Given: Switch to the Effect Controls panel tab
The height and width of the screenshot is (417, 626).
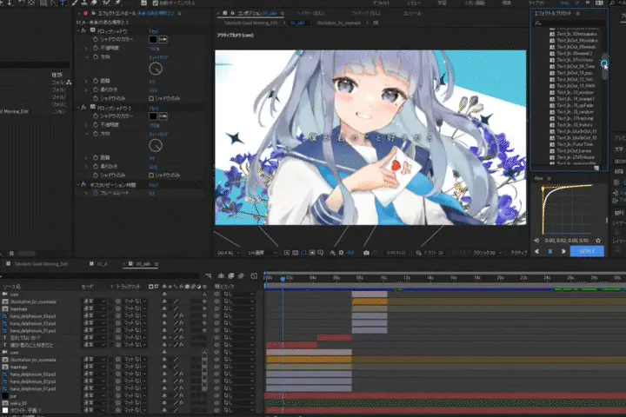Looking at the screenshot, I should (136, 14).
